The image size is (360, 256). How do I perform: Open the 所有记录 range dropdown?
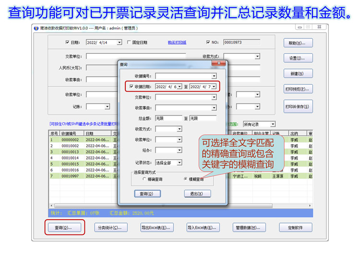tap(273, 124)
